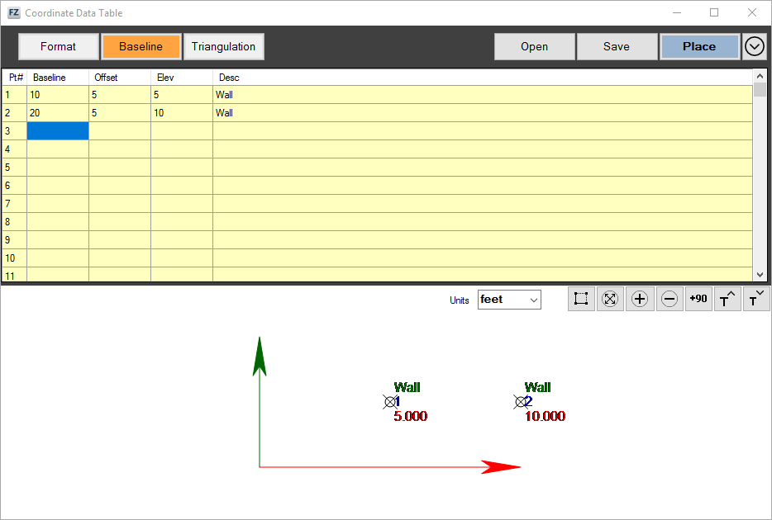Open the Units dropdown

(x=509, y=300)
